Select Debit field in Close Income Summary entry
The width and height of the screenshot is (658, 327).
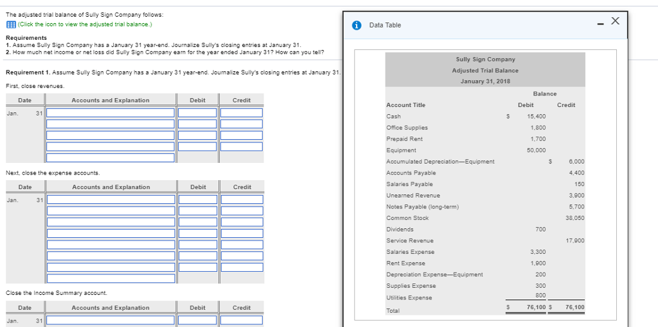197,321
